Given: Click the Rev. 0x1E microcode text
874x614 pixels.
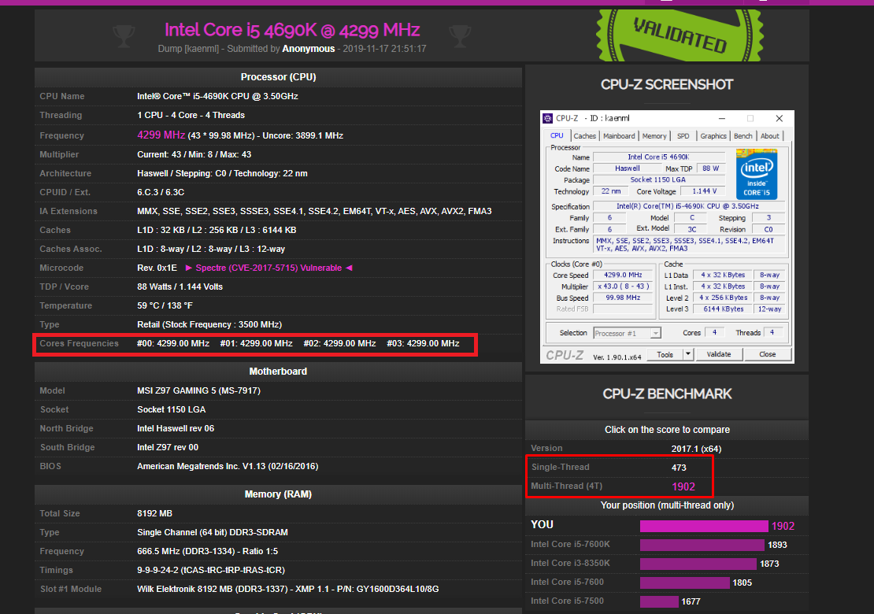Looking at the screenshot, I should [x=157, y=268].
